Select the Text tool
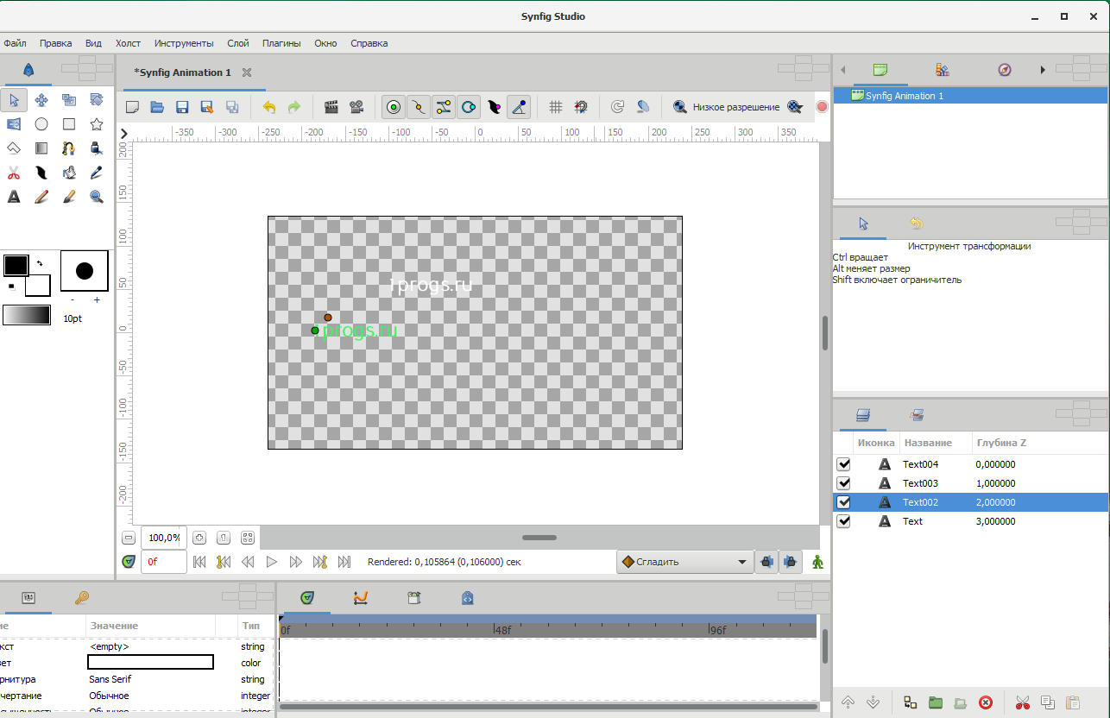 pyautogui.click(x=14, y=197)
